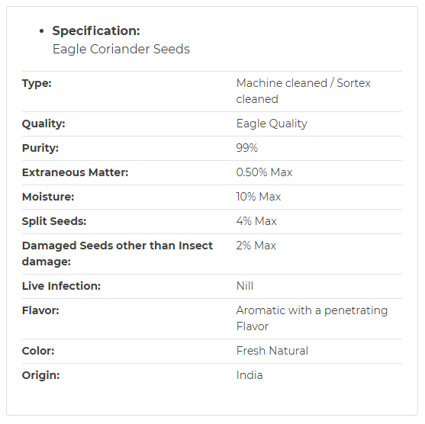Click the Moisture label
The width and height of the screenshot is (425, 424).
click(48, 197)
